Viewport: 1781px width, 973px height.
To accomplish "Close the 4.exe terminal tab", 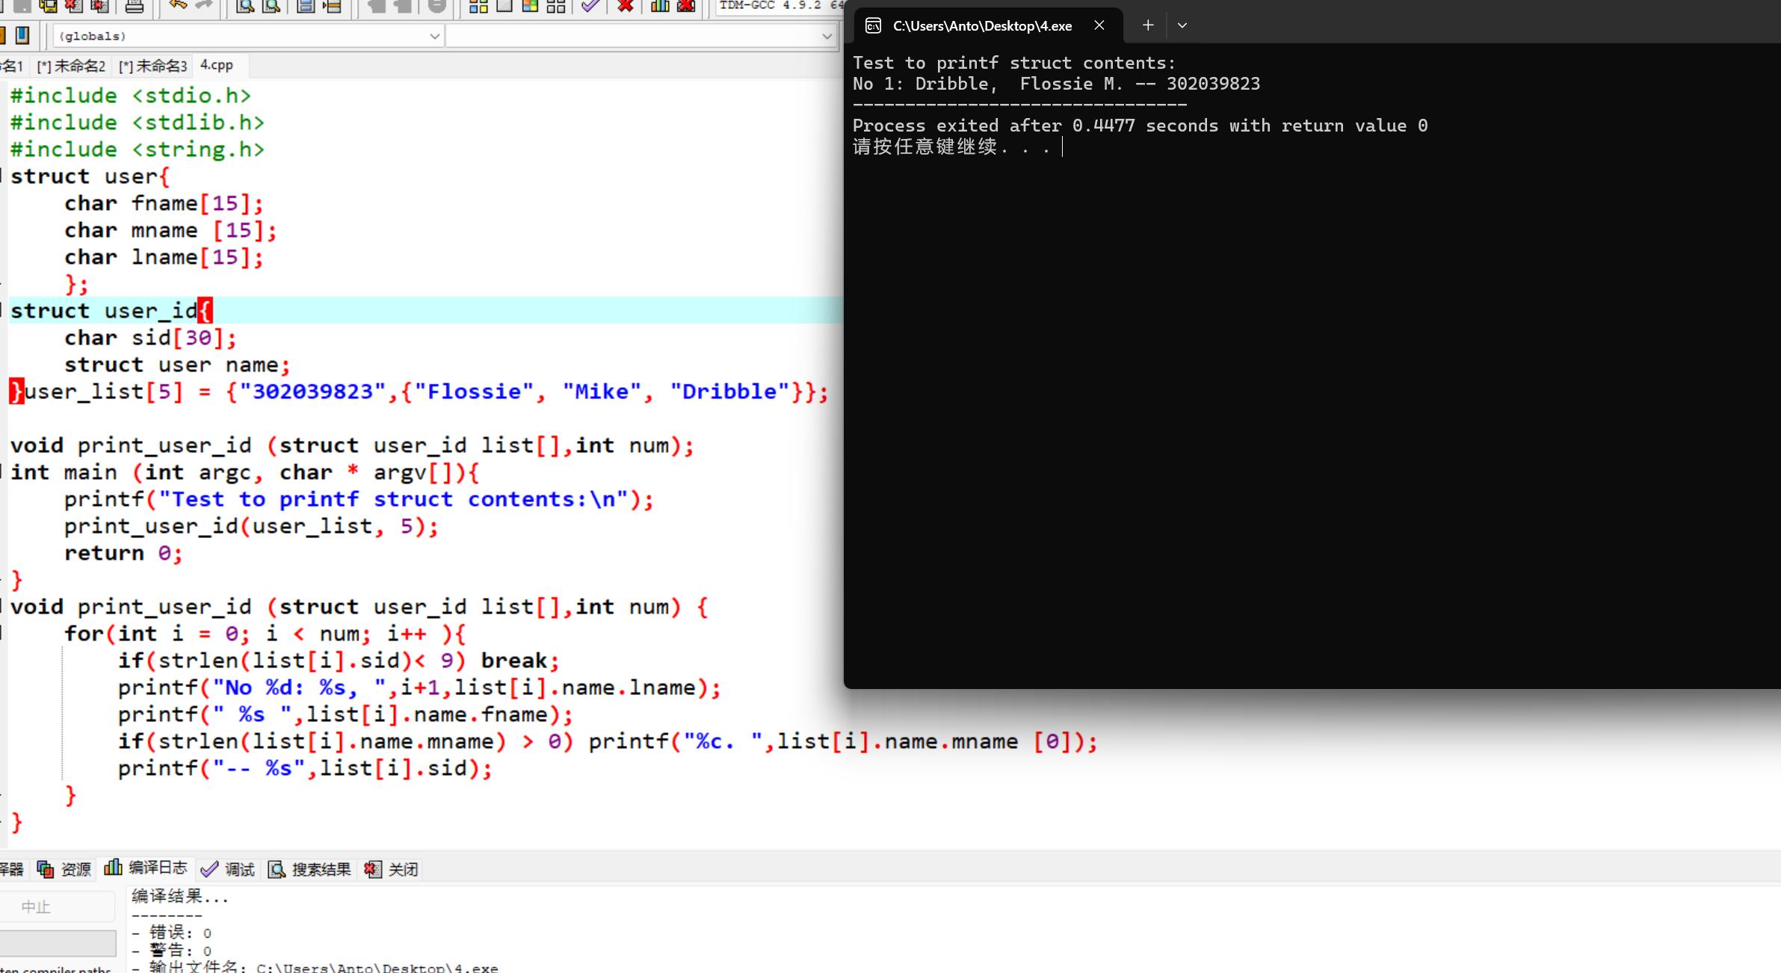I will click(x=1099, y=25).
